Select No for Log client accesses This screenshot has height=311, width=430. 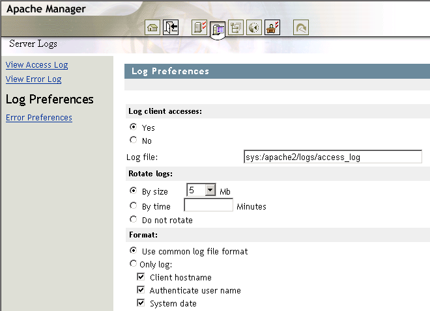tap(134, 140)
